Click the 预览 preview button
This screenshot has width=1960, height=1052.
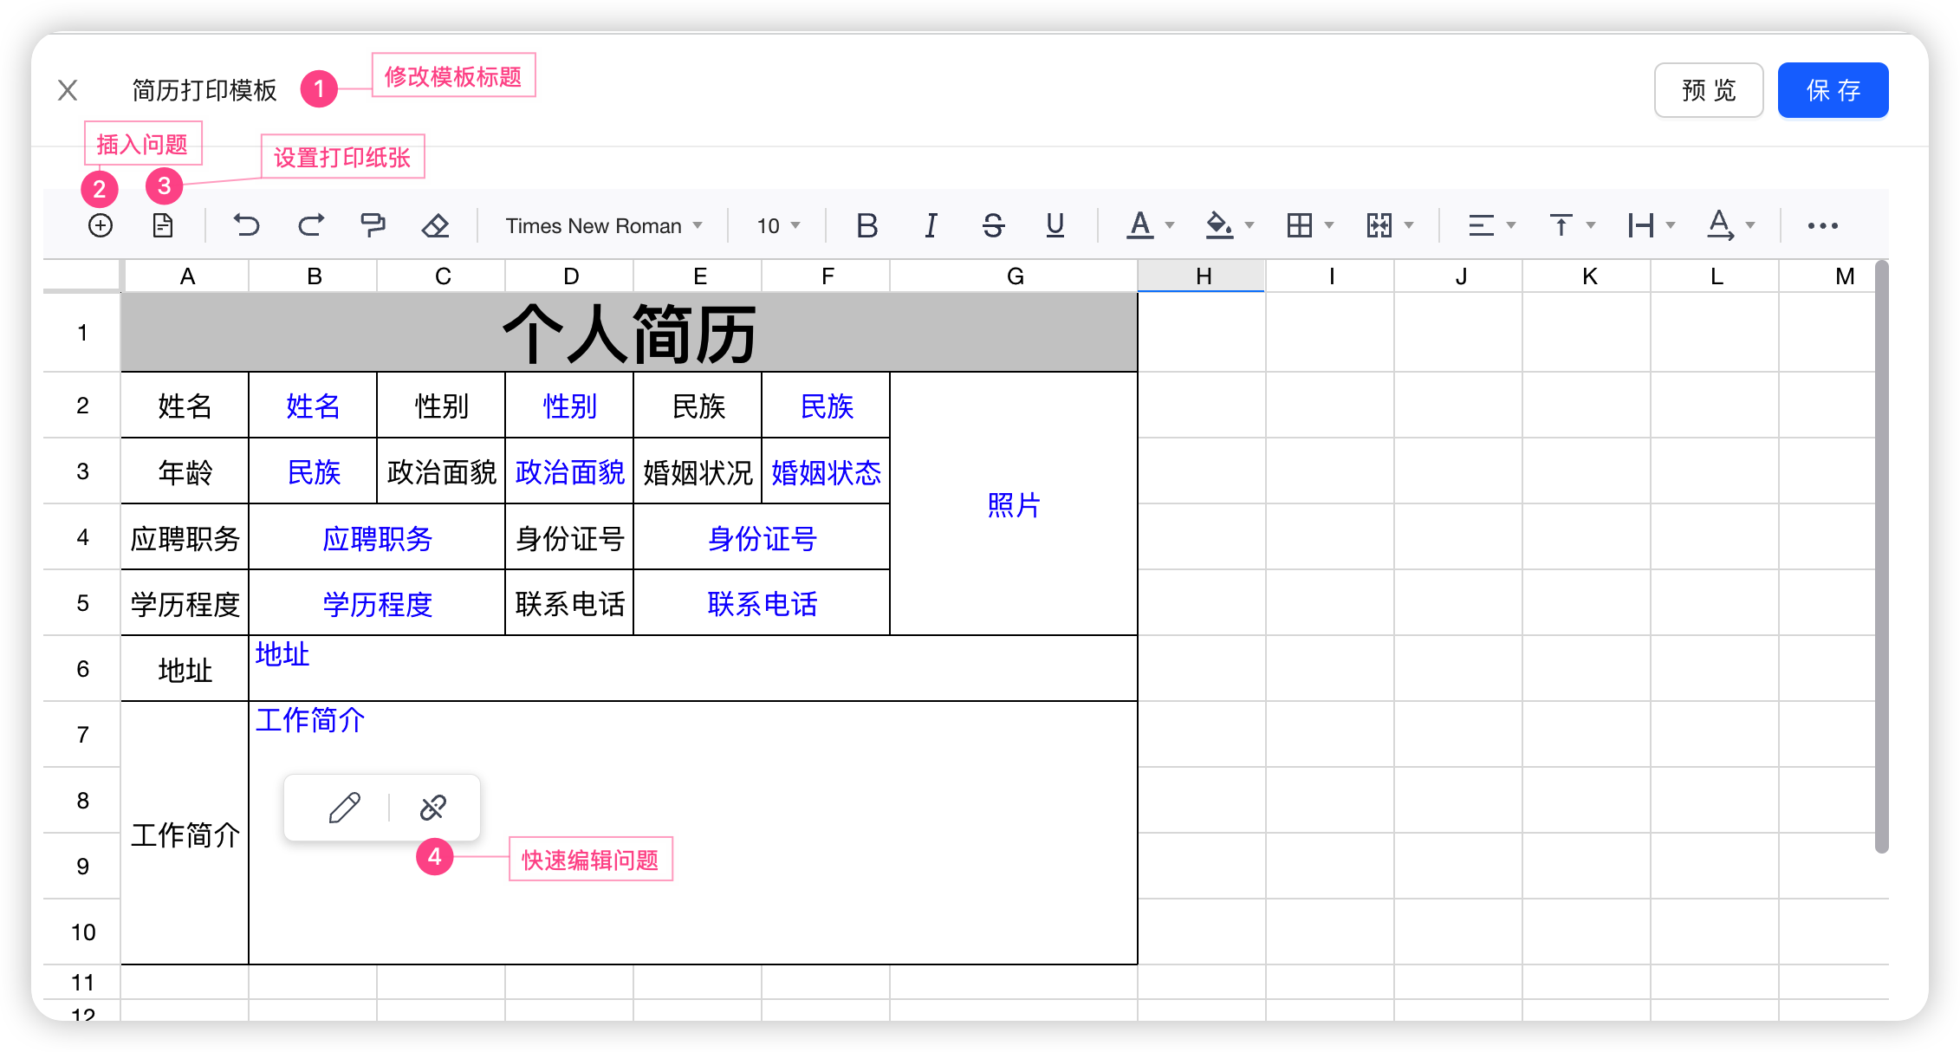tap(1709, 90)
